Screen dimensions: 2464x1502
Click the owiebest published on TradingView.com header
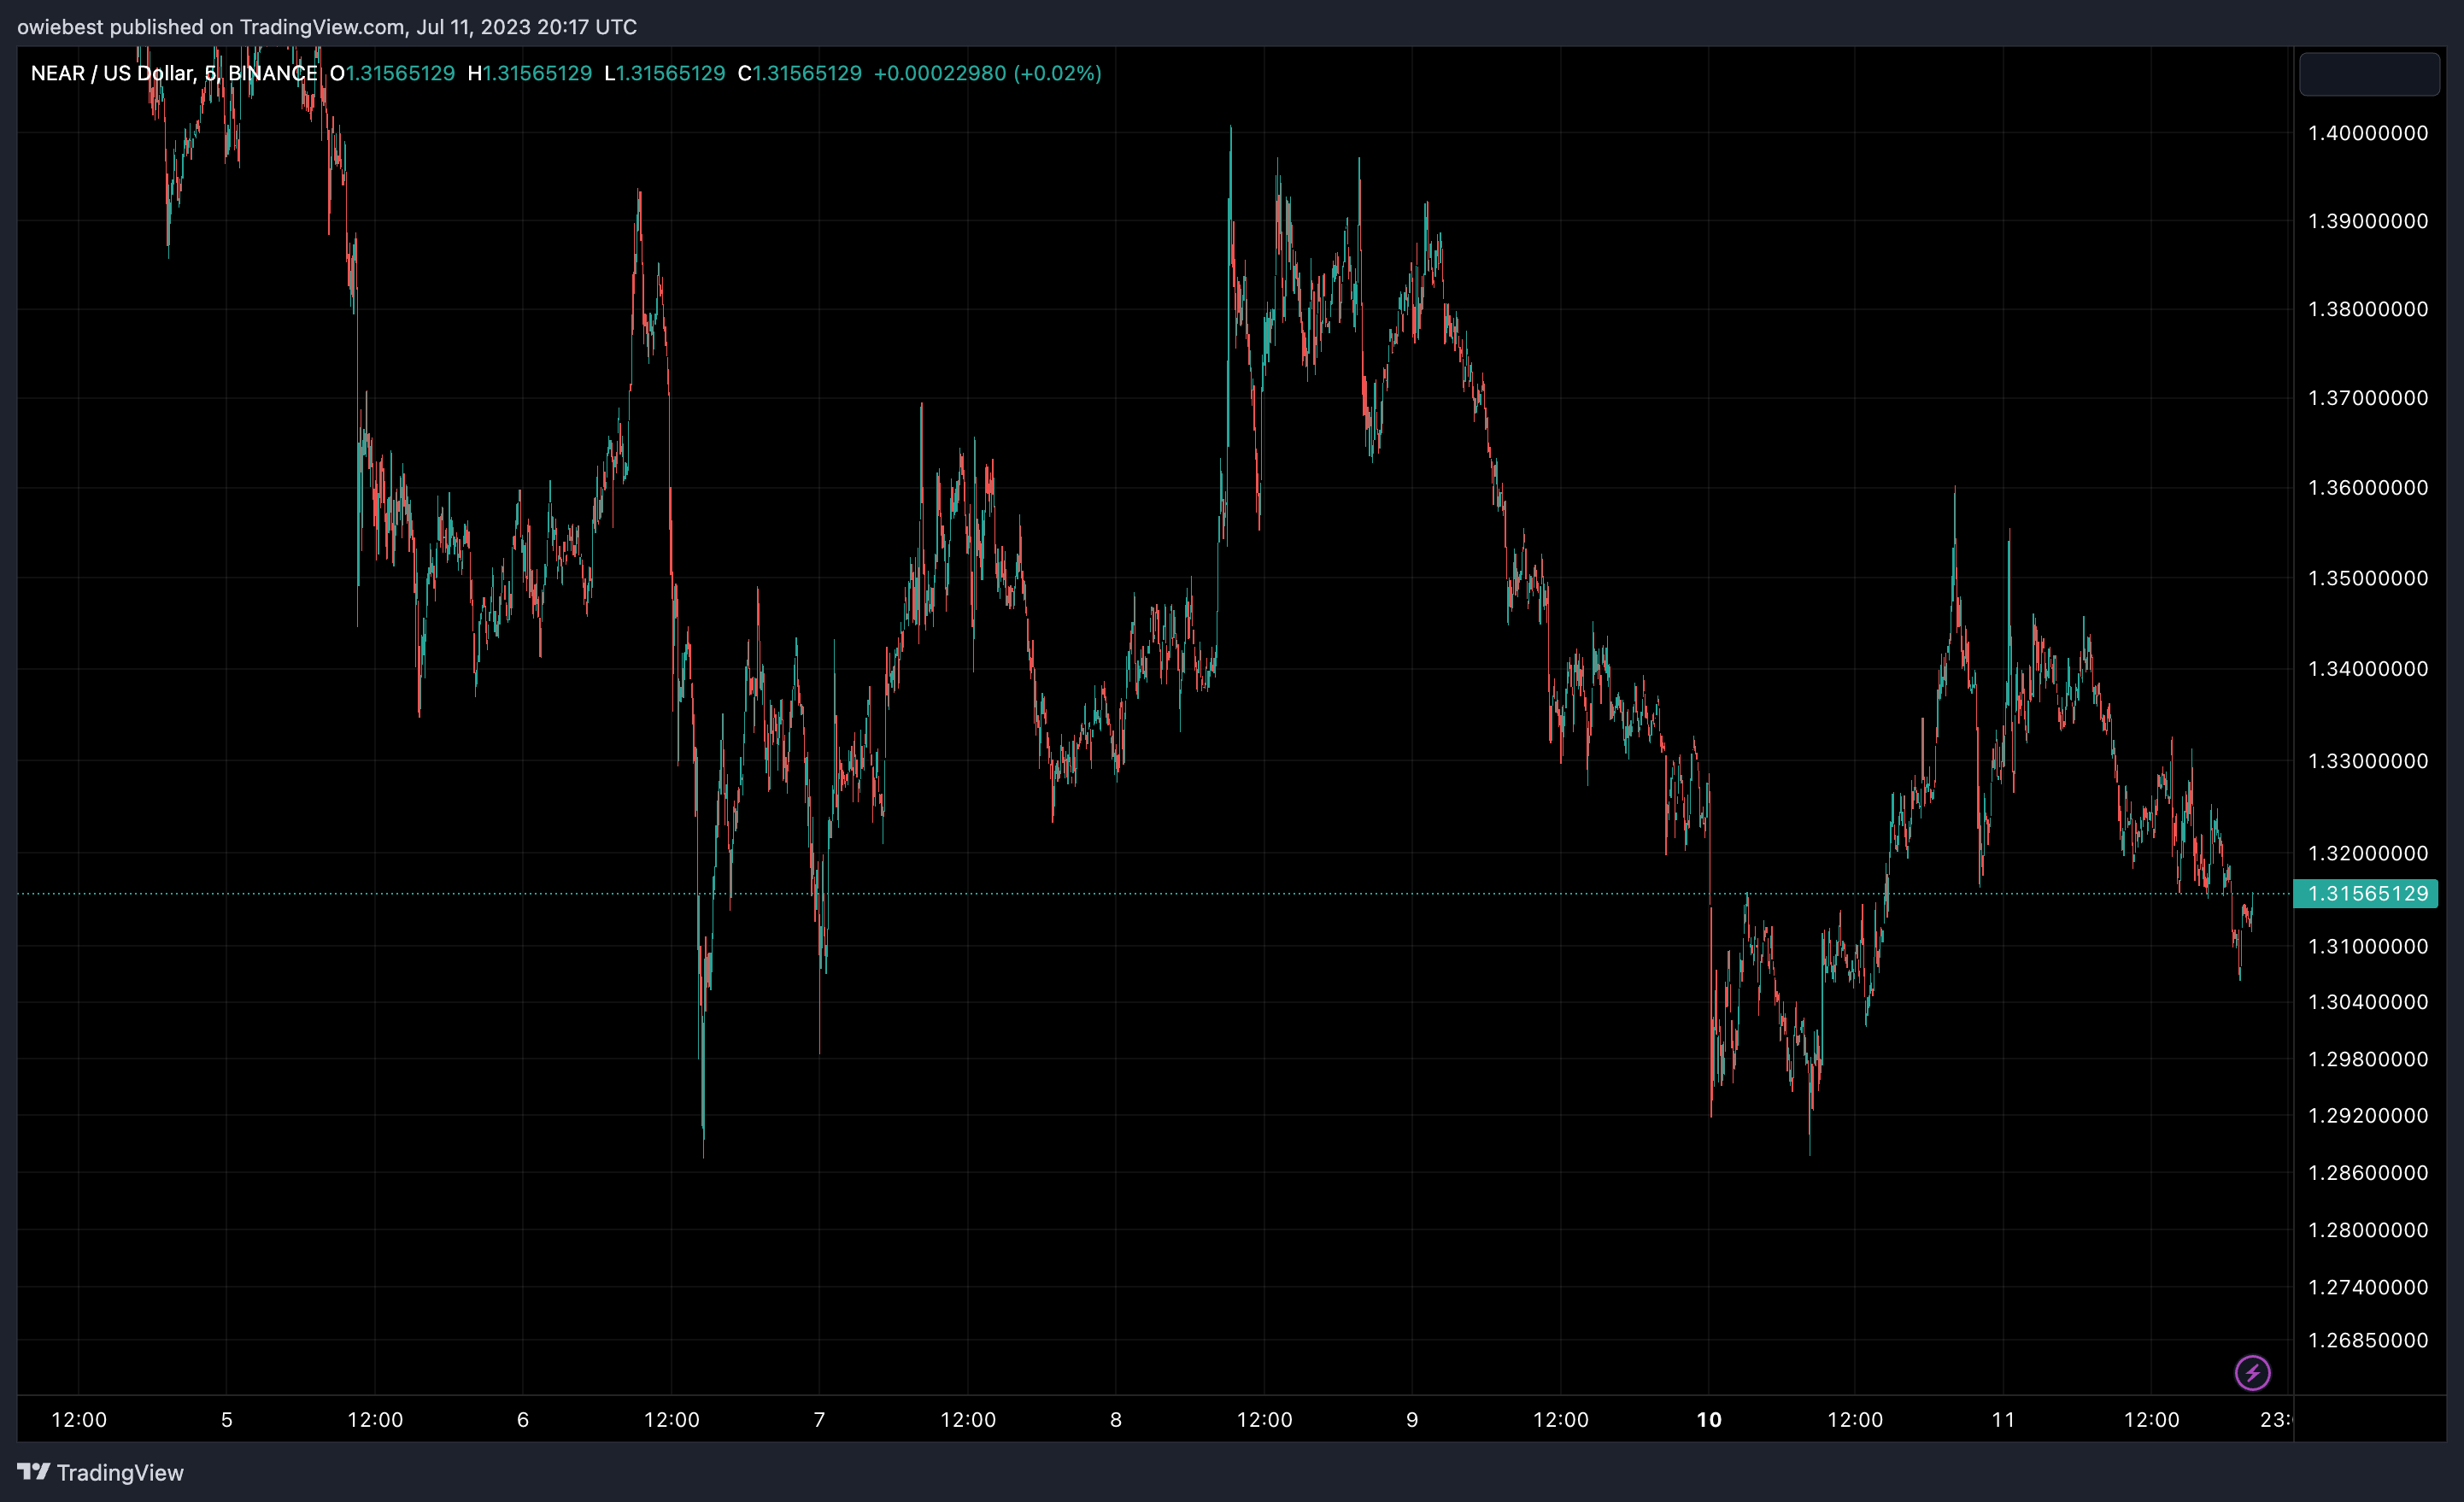(x=327, y=27)
